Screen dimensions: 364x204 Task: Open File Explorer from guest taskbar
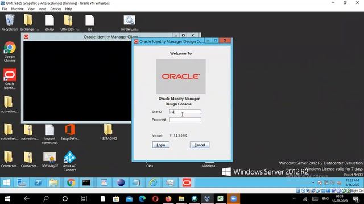tap(53, 182)
